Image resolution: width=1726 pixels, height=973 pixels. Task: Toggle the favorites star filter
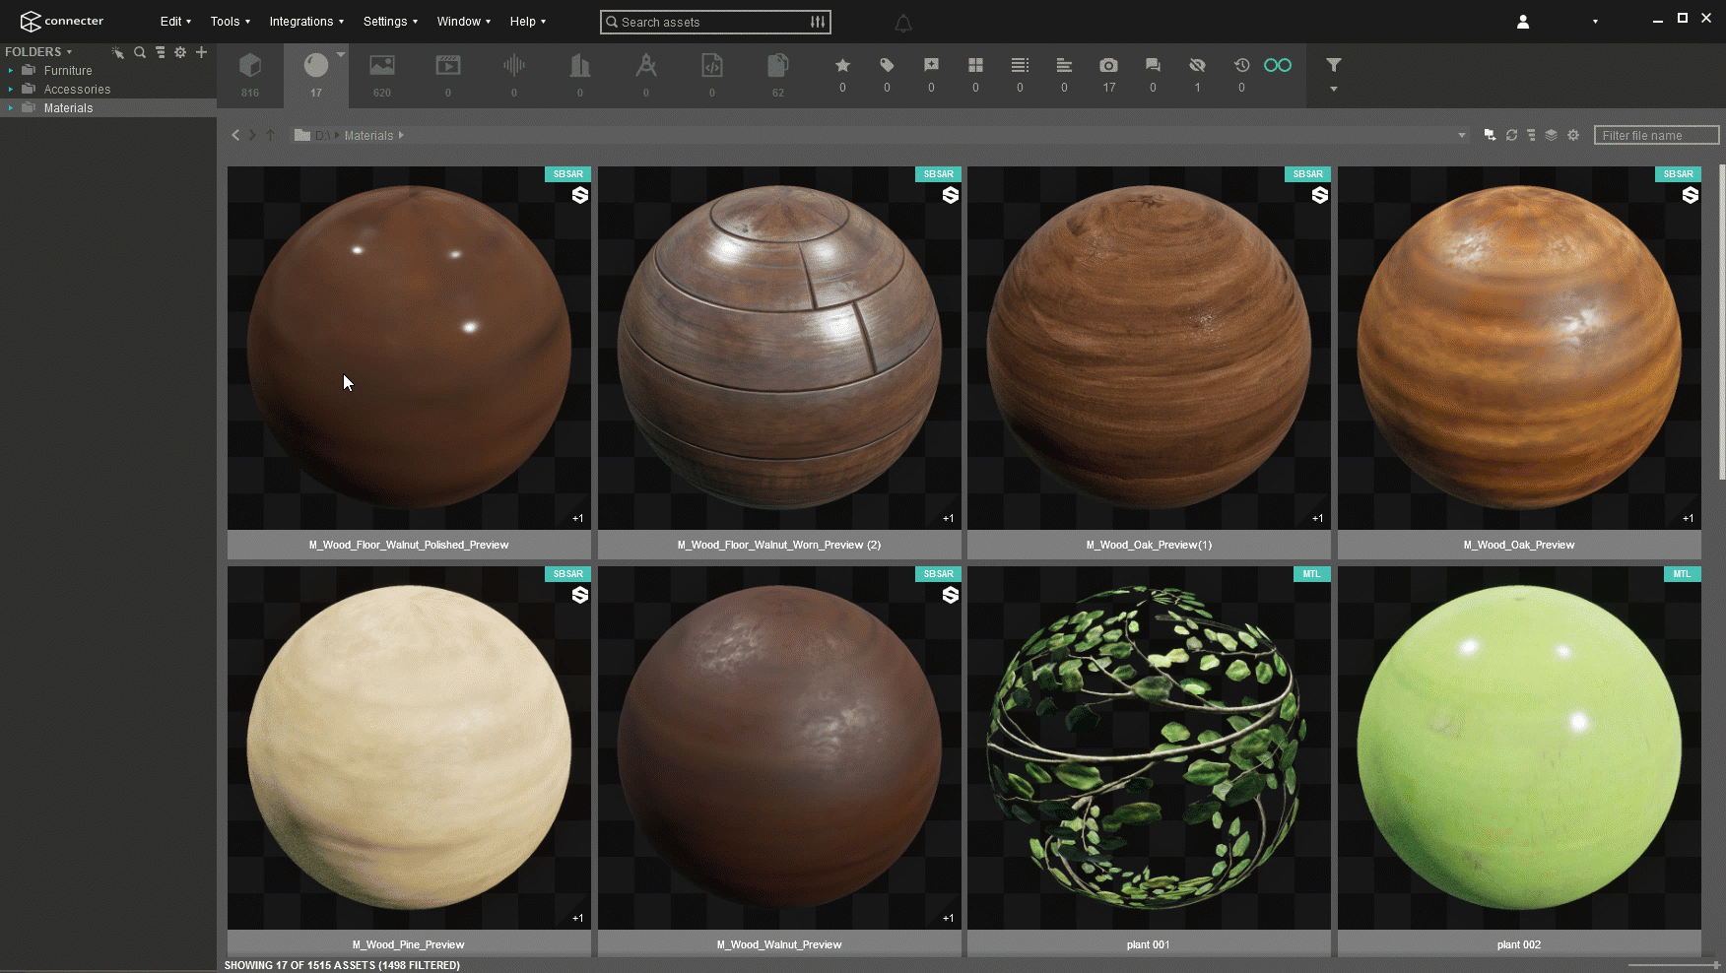tap(842, 65)
